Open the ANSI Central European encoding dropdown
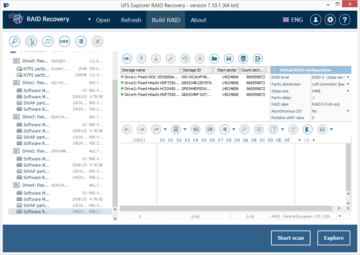This screenshot has height=255, width=360. [x=340, y=216]
